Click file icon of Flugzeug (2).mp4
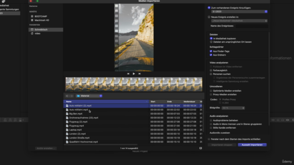 tap(67, 122)
